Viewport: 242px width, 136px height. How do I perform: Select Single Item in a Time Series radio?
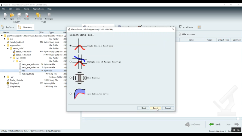[x=71, y=46]
